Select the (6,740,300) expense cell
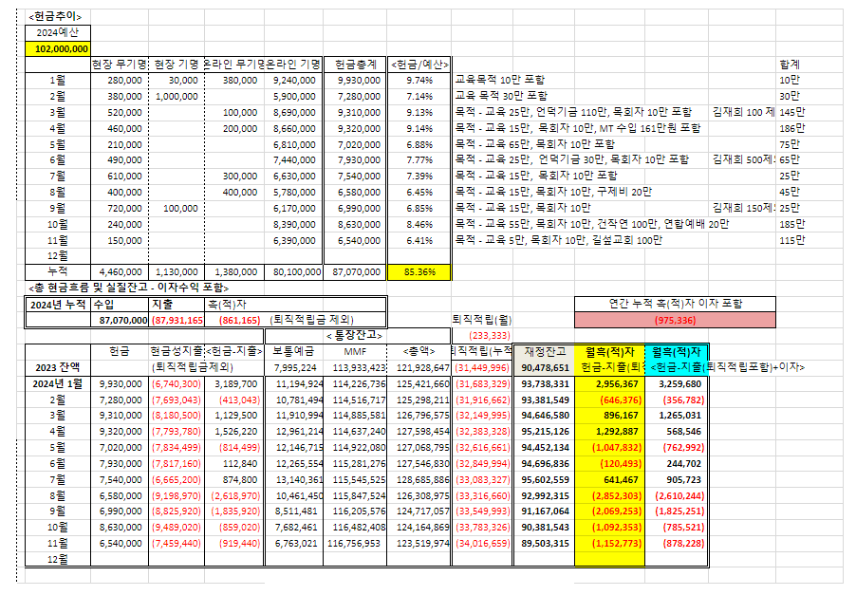 pyautogui.click(x=177, y=384)
